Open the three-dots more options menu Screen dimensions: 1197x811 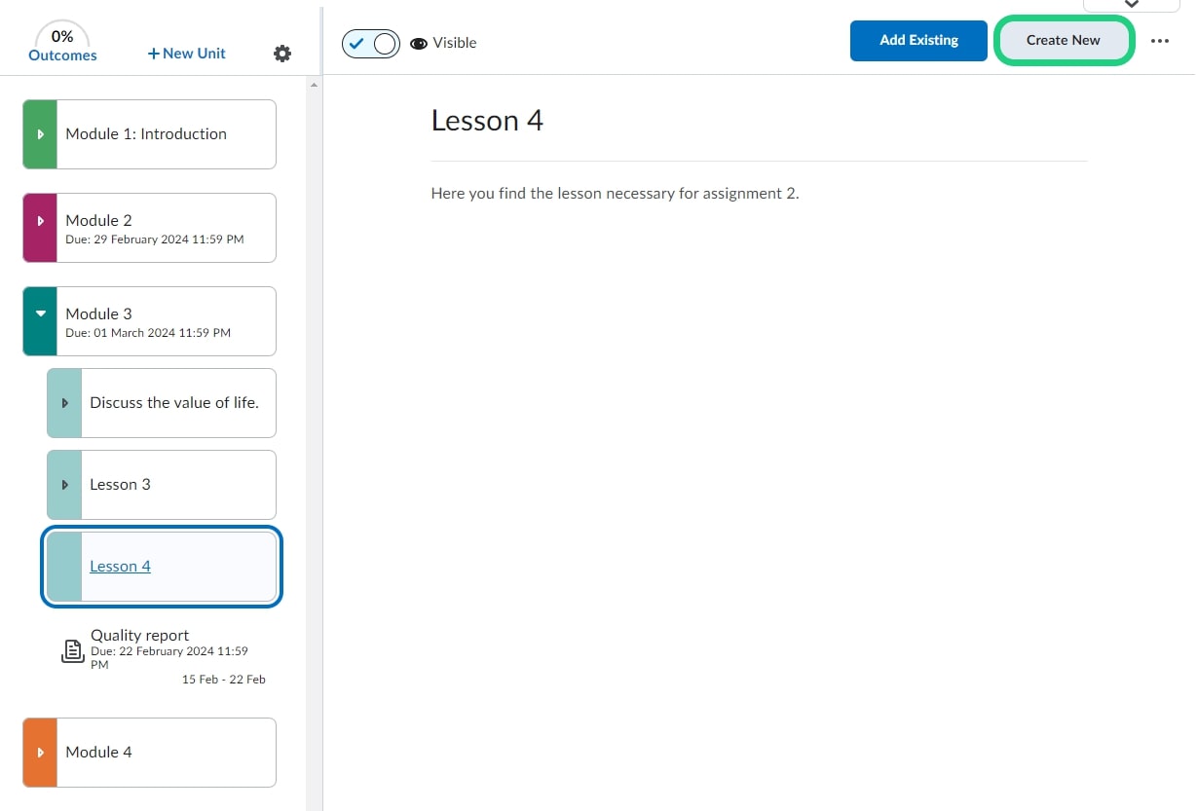tap(1159, 41)
